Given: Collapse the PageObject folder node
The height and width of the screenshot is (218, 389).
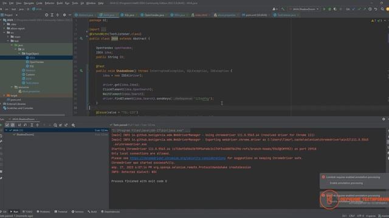Looking at the screenshot, I should pos(19,53).
